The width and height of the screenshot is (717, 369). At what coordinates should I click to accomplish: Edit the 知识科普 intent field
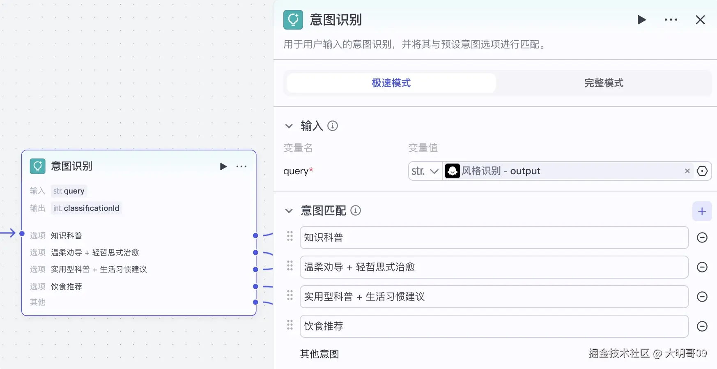pyautogui.click(x=494, y=238)
